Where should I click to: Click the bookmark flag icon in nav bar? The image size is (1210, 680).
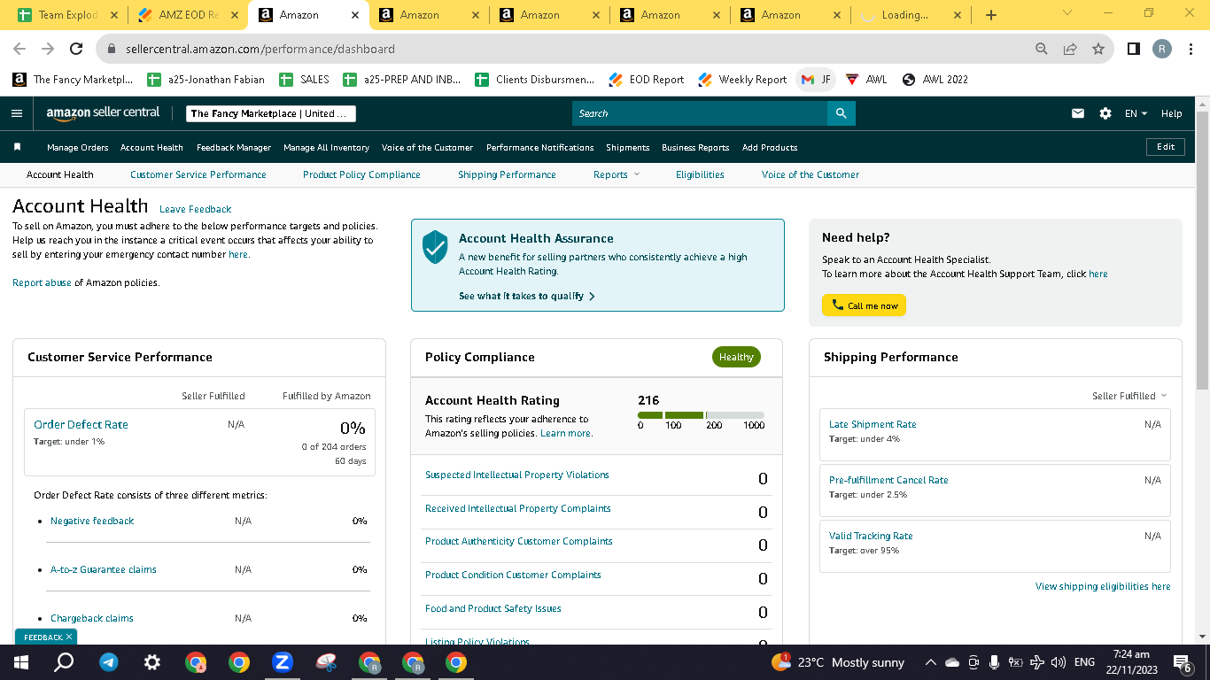(x=17, y=147)
